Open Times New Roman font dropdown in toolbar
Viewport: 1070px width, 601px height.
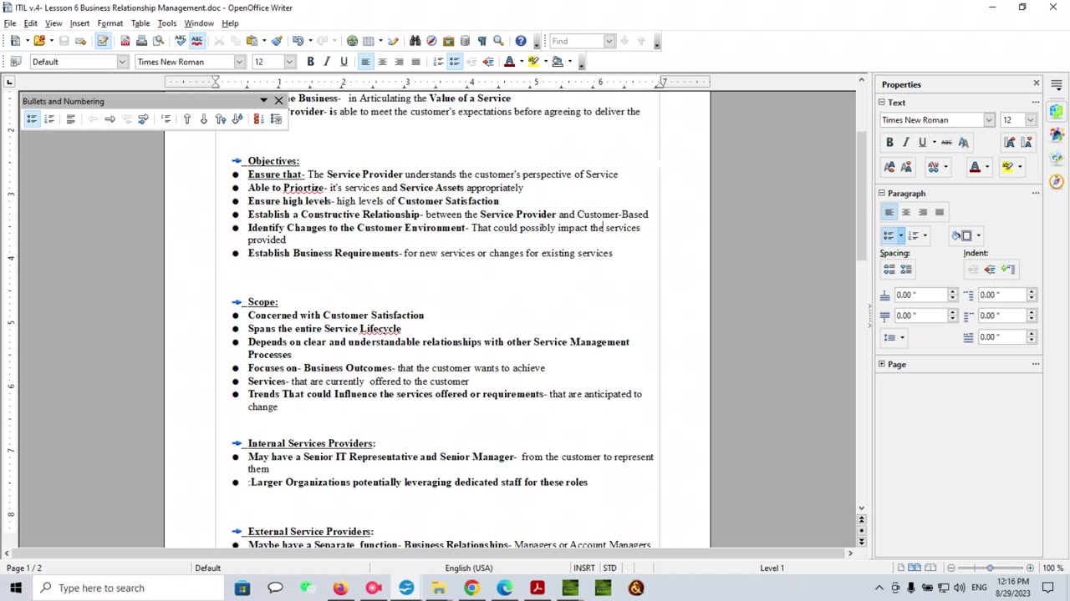[x=239, y=61]
